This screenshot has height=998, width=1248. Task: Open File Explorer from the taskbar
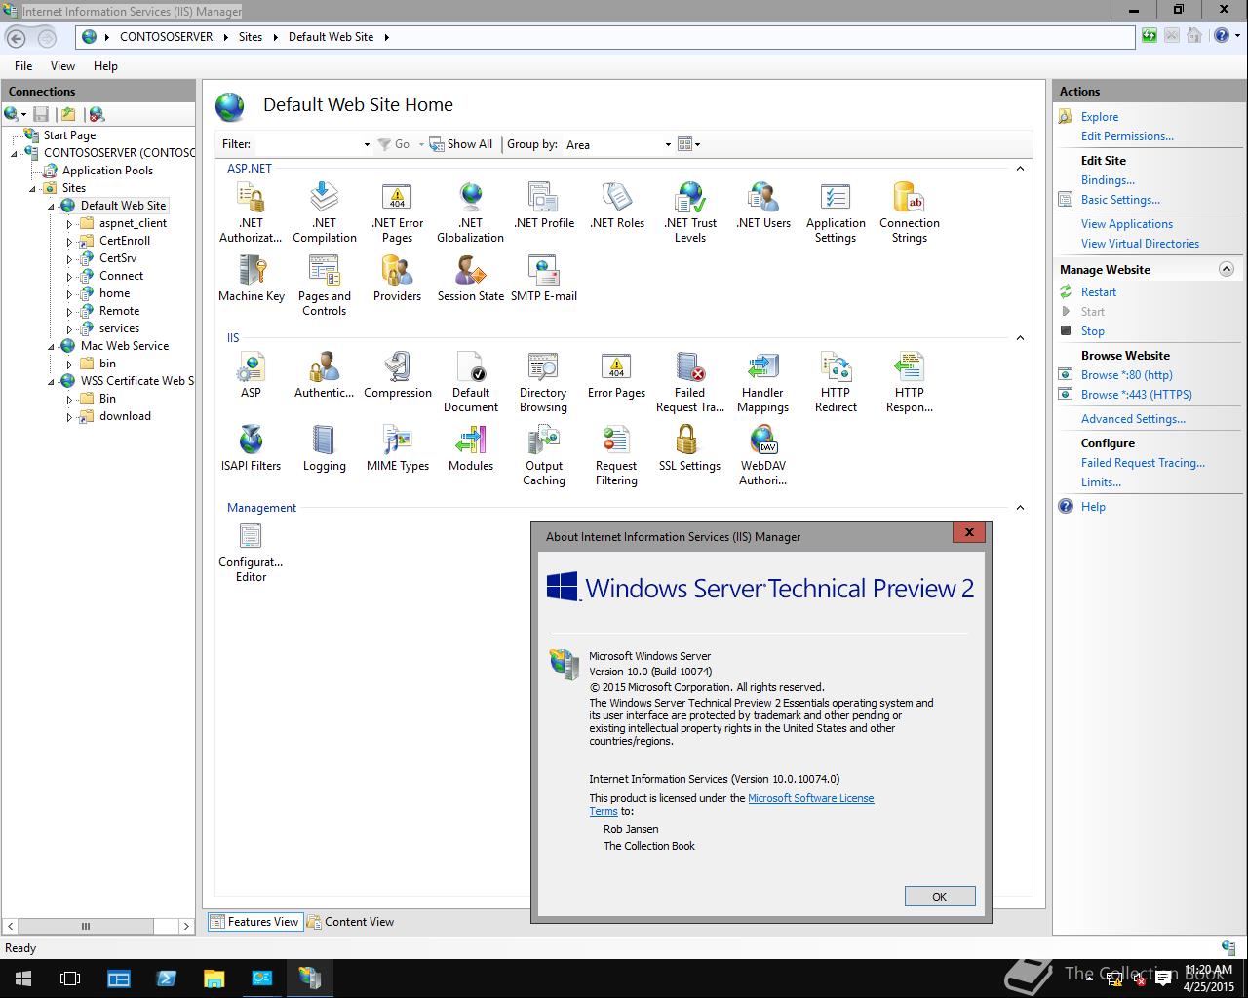[x=214, y=978]
